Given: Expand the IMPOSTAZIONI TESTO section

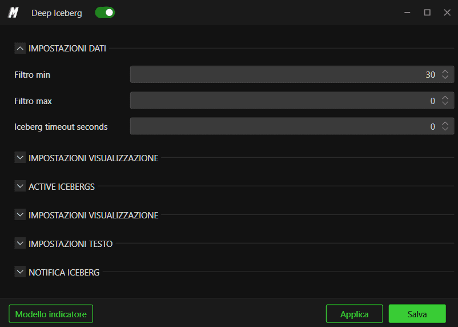Looking at the screenshot, I should 20,244.
